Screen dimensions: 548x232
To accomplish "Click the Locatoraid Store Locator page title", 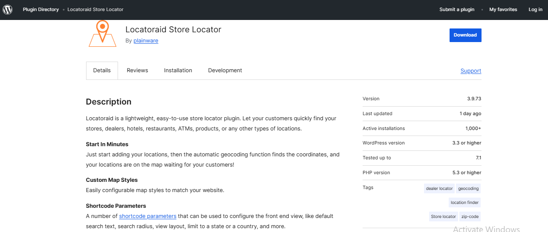I will (173, 30).
